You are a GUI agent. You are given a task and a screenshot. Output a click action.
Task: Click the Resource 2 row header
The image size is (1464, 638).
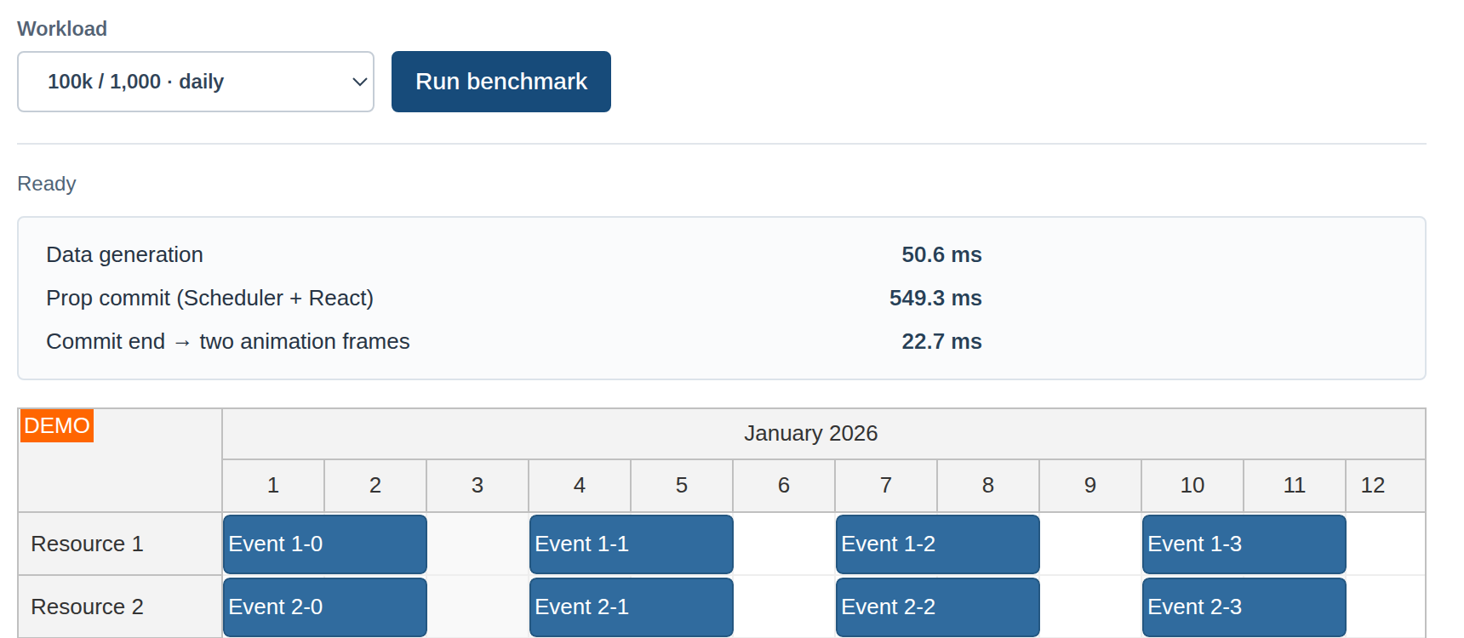point(120,607)
